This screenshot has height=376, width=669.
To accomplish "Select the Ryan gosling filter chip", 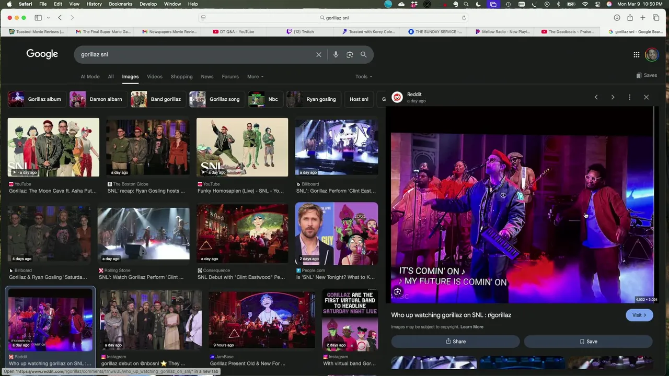I will [x=313, y=99].
